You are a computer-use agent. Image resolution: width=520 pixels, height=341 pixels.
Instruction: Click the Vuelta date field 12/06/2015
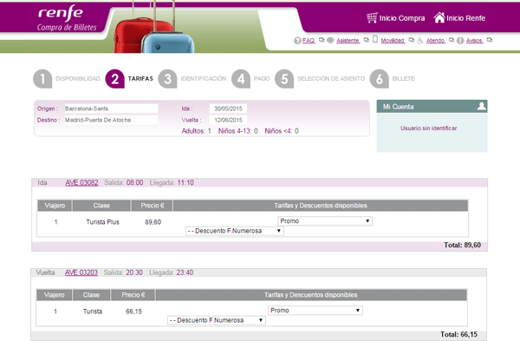(228, 120)
